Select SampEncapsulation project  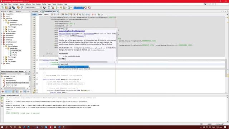[11, 42]
